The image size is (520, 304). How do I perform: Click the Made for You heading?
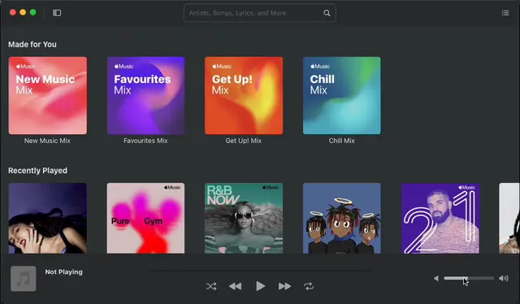coord(32,45)
